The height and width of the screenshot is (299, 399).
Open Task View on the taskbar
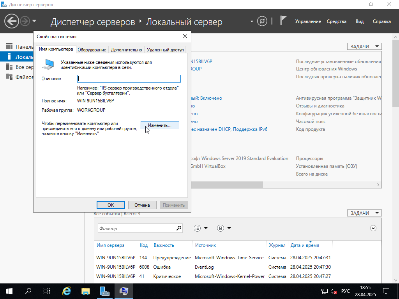[47, 291]
